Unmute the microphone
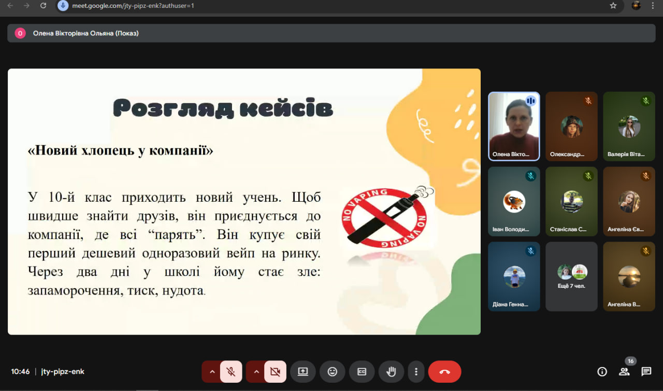This screenshot has width=663, height=391. pyautogui.click(x=231, y=371)
